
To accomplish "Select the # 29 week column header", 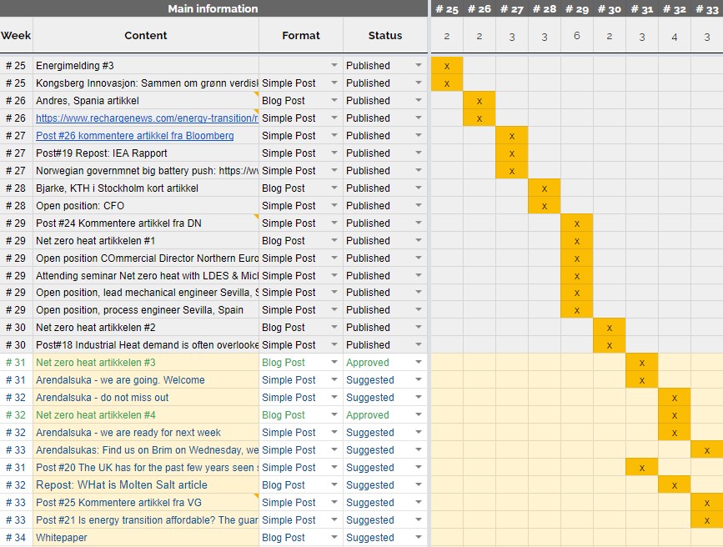I will click(x=576, y=9).
